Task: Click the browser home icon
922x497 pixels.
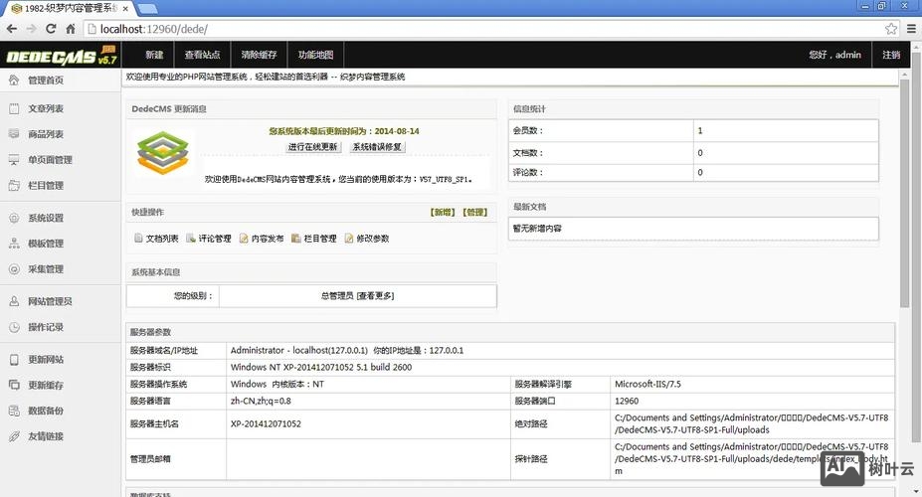Action: [71, 29]
